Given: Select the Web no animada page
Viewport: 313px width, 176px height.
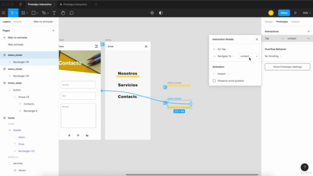Looking at the screenshot, I should [x=18, y=38].
